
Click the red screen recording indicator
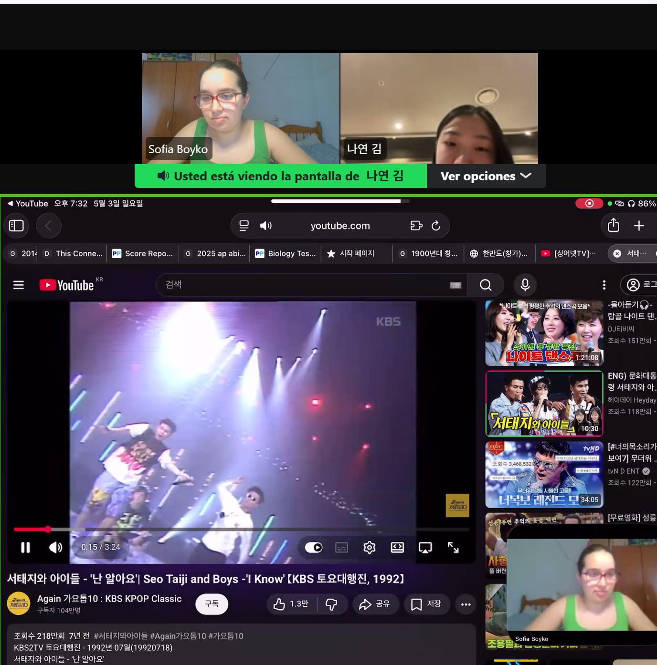[589, 203]
